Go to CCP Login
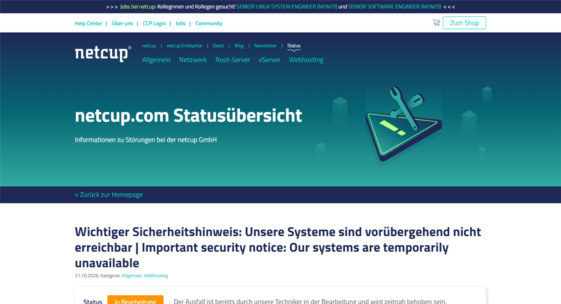Image resolution: width=561 pixels, height=304 pixels. pyautogui.click(x=154, y=23)
